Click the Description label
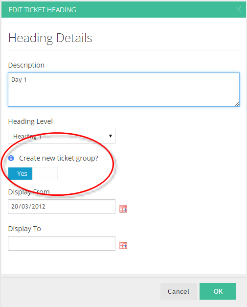This screenshot has width=247, height=307. (26, 65)
